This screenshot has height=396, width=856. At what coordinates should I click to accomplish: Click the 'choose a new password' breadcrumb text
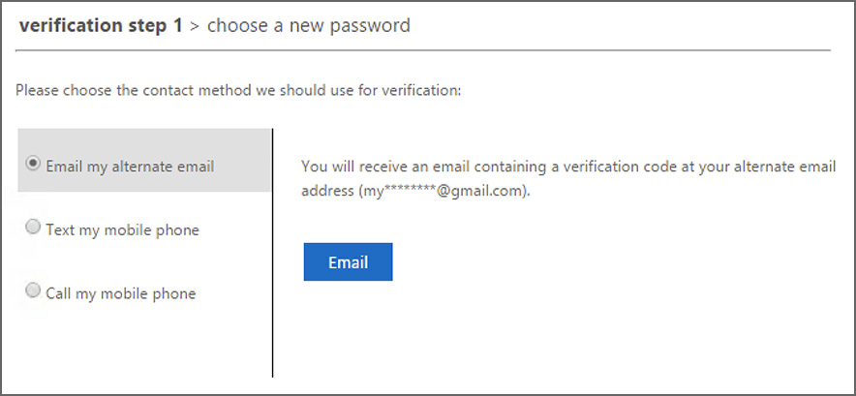pos(308,26)
